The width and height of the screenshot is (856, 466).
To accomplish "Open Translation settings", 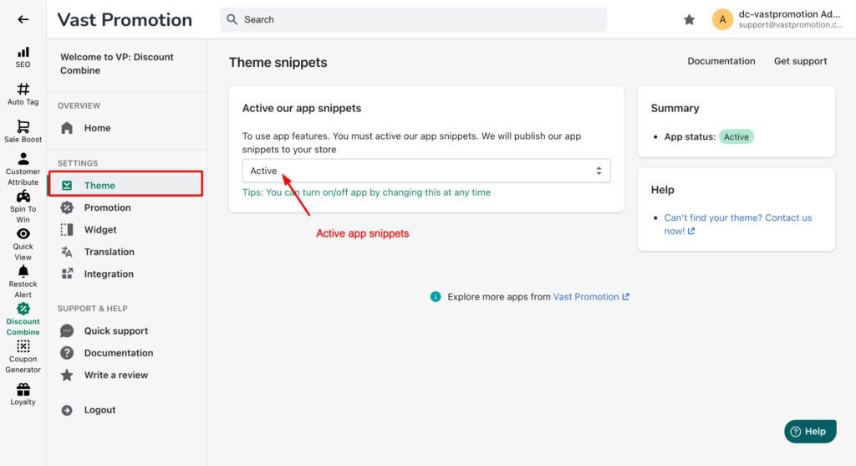I will [109, 252].
